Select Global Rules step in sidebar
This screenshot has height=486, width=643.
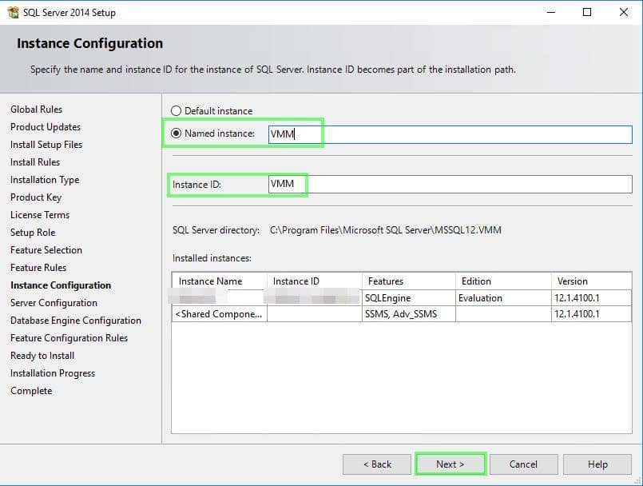(37, 110)
